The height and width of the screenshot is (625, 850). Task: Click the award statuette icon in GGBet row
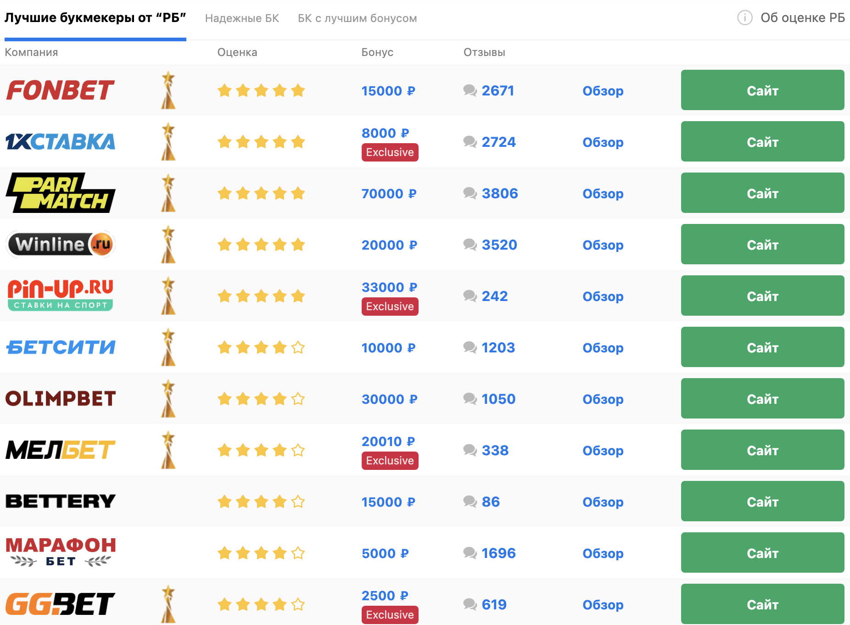tap(168, 604)
